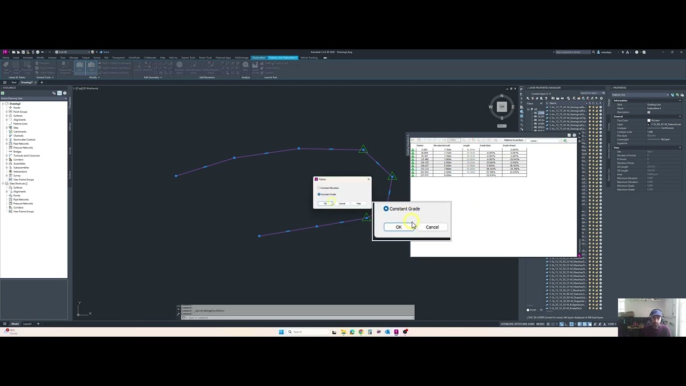Toggle the Invert filter checkbox
686x386 pixels.
point(528,310)
